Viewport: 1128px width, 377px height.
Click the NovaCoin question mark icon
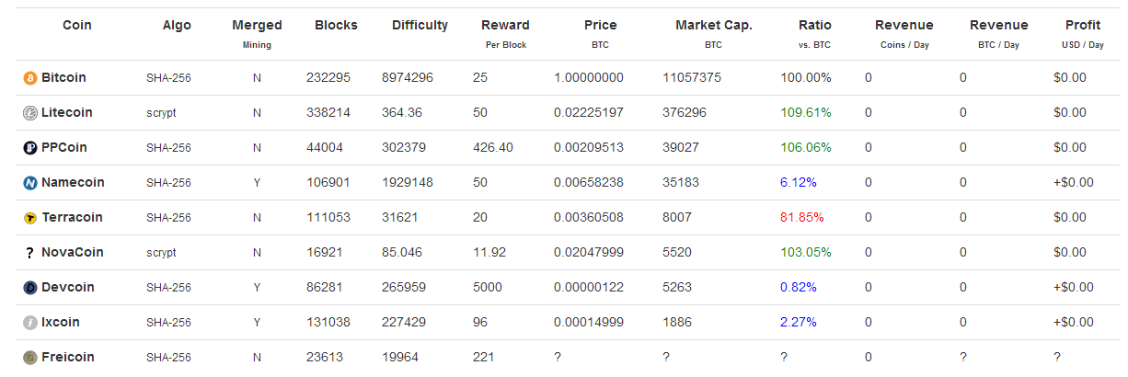(x=29, y=253)
